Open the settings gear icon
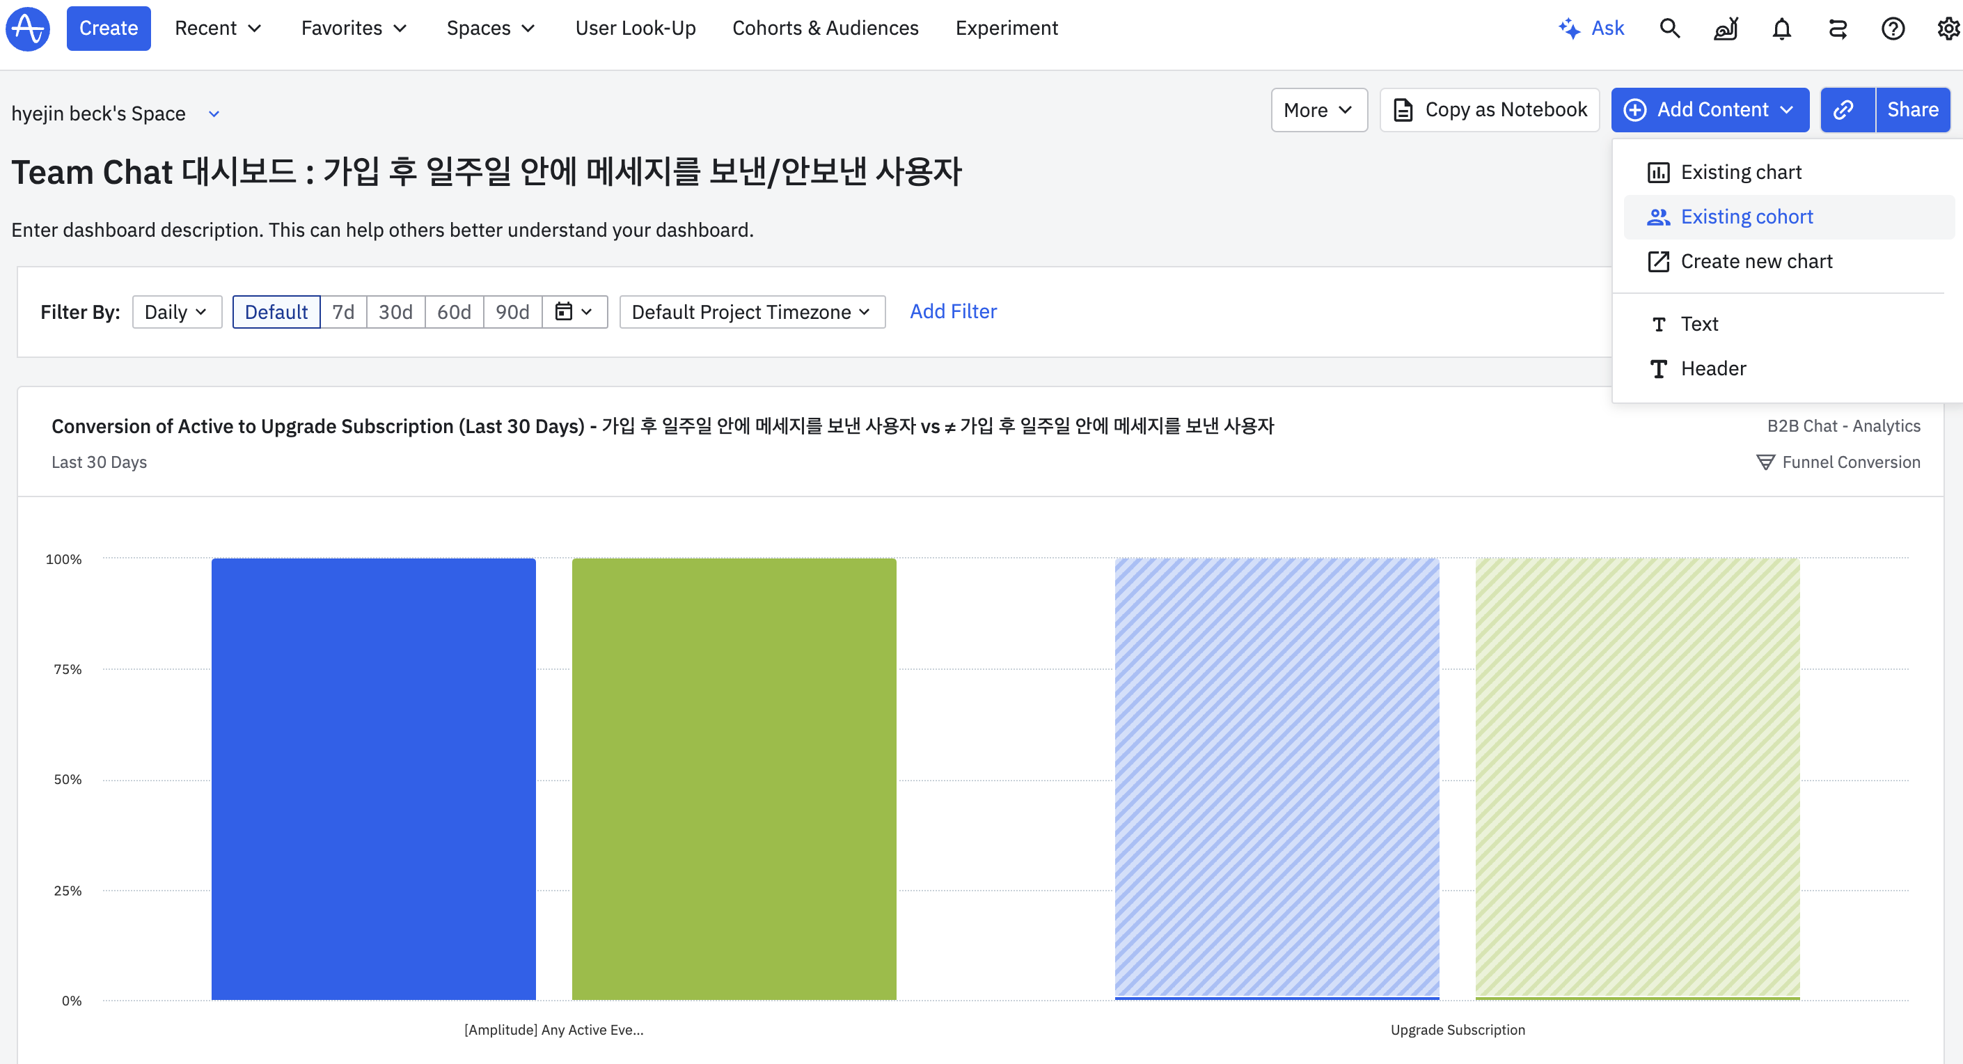The height and width of the screenshot is (1064, 1963). coord(1948,29)
